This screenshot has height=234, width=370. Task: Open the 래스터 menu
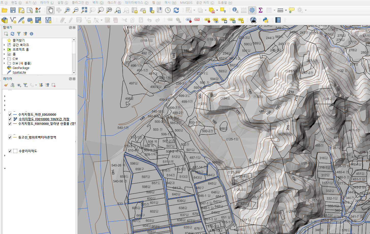114,3
